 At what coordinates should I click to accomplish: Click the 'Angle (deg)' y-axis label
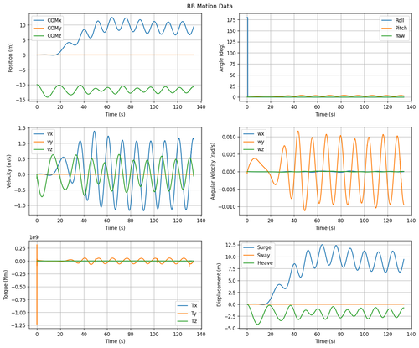[x=221, y=58]
